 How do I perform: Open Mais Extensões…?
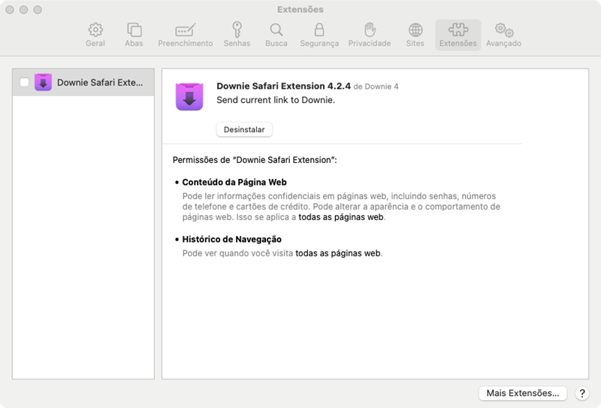(x=523, y=393)
